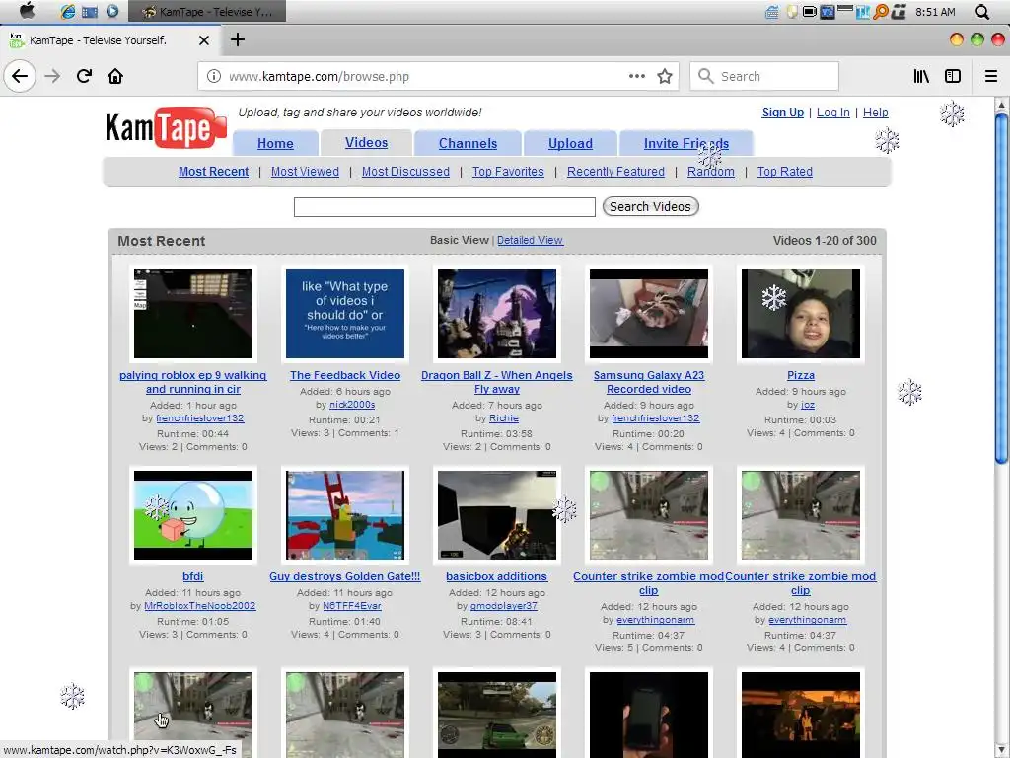
Task: Select Most Recent in the sub-menu
Action: 213,172
